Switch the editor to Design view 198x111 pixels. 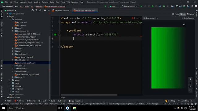tap(191, 14)
